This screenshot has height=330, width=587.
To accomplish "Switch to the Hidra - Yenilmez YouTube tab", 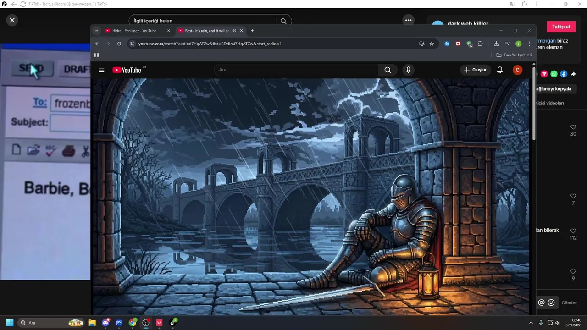I will click(x=137, y=31).
